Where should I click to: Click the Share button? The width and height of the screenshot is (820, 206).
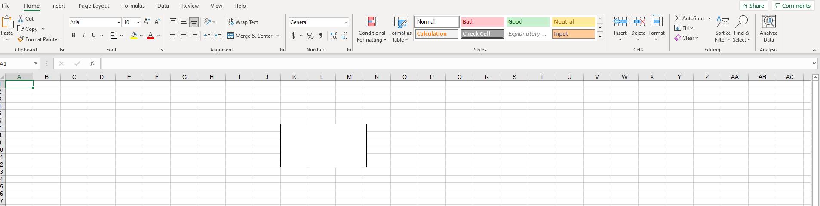[x=753, y=6]
